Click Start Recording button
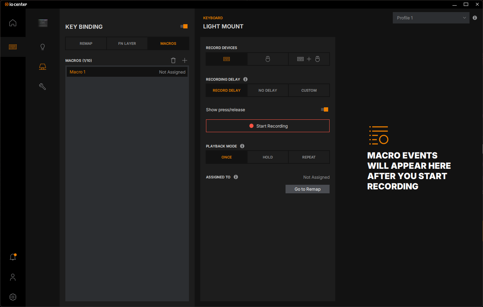Screen dimensions: 483x307 [x=268, y=126]
